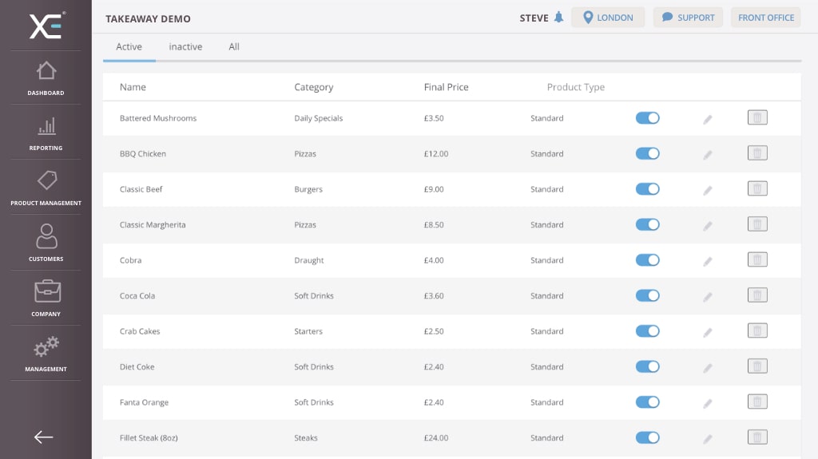Open the Company briefcase section
Viewport: 818px width, 459px height.
coord(46,299)
